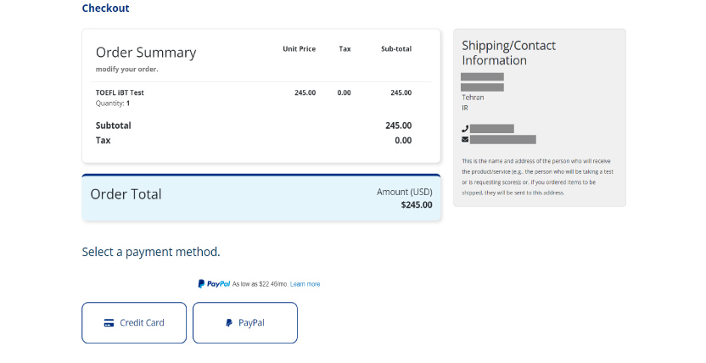Click modify your order link
This screenshot has width=706, height=363.
click(x=127, y=70)
